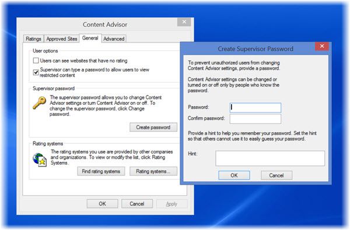
Task: Click into the Hint text box
Action: [270, 158]
